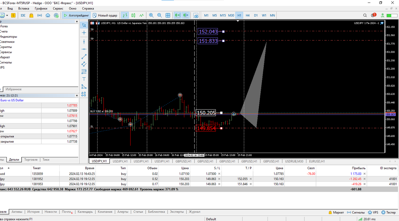Select the vertical line drawing tool
399x221 pixels.
[84, 41]
